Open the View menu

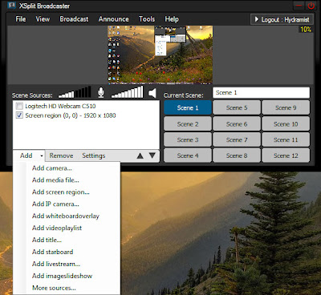tap(43, 19)
